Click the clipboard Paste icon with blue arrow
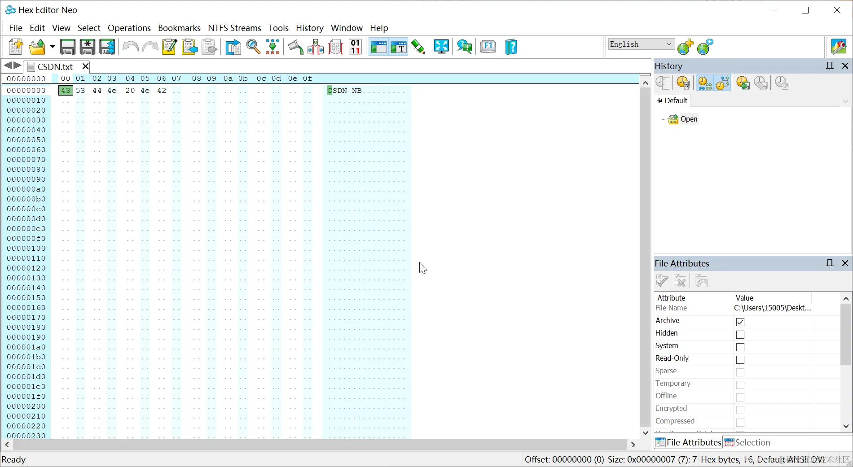 click(x=189, y=47)
